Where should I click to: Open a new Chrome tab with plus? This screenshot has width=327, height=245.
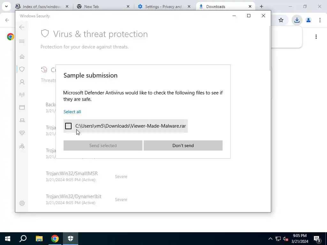coord(262,6)
